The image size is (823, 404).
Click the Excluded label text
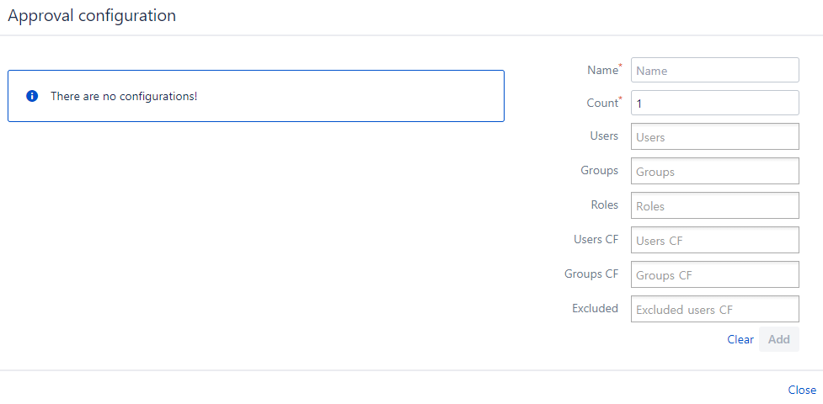596,309
